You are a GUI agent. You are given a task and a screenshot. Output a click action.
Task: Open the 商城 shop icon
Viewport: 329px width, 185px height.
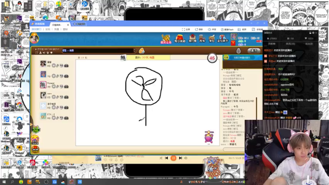tap(202, 39)
